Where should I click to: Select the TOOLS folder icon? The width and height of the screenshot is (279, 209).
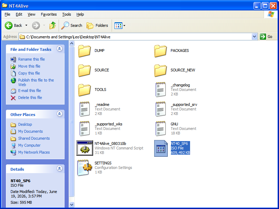coord(84,90)
